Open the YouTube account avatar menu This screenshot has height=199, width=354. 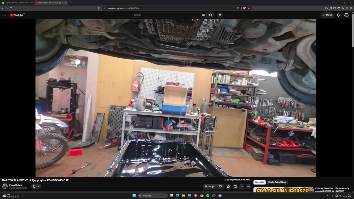point(346,15)
